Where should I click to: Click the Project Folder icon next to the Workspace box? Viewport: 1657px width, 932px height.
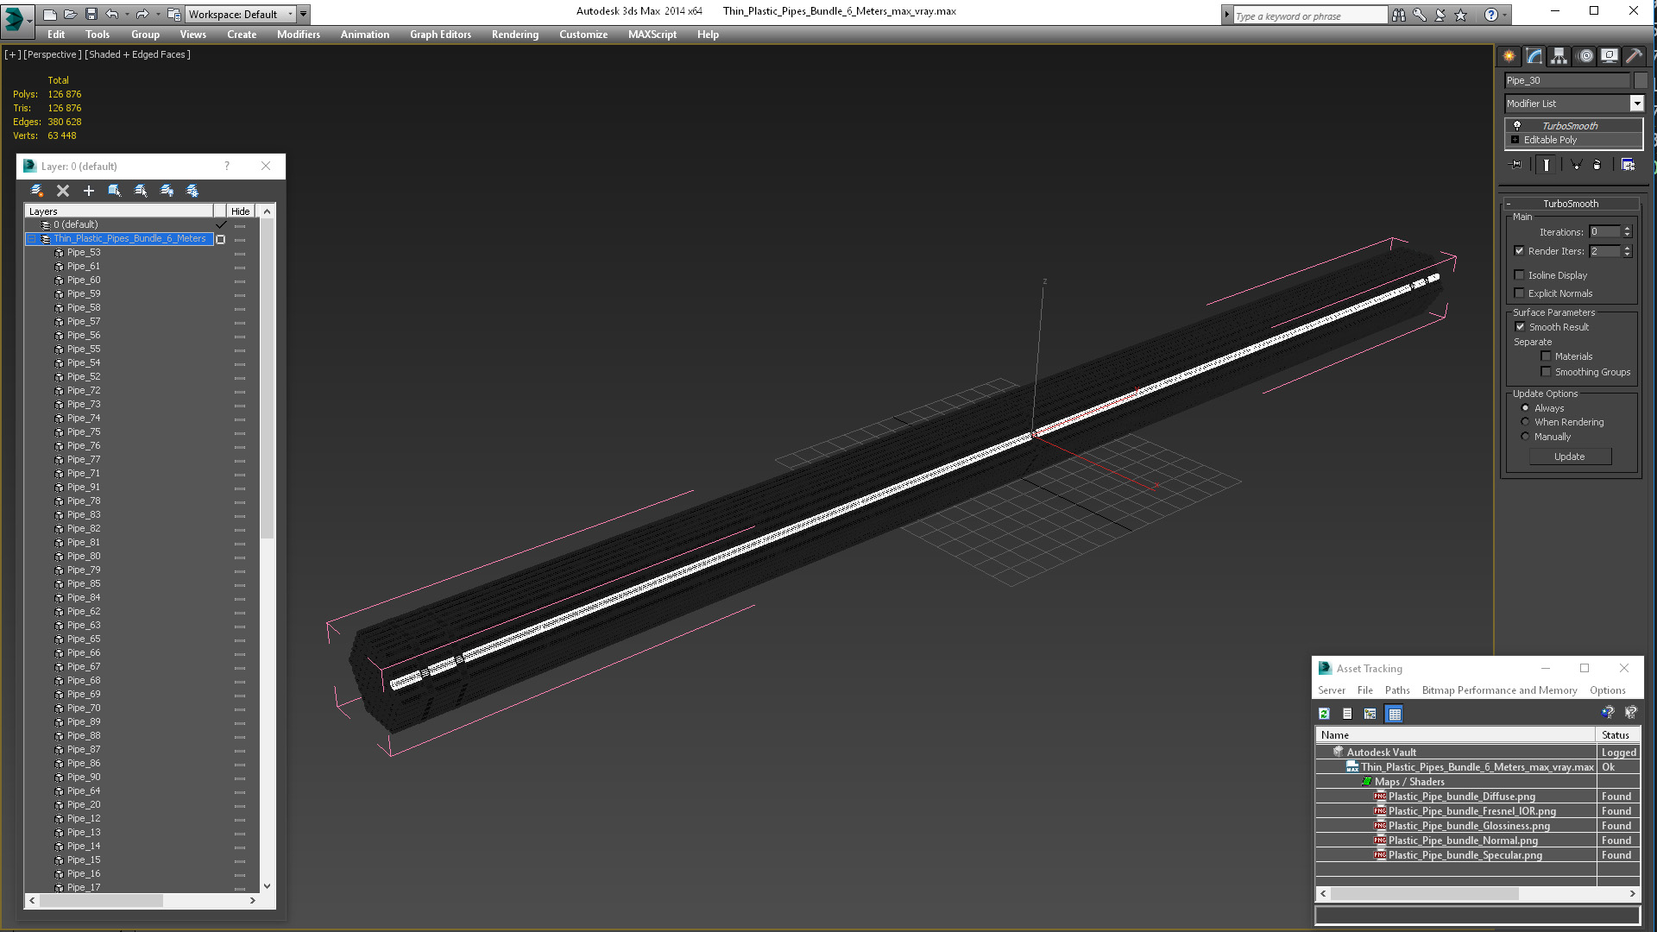click(173, 14)
